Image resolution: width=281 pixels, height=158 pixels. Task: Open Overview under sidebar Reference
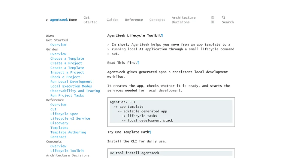pyautogui.click(x=58, y=105)
